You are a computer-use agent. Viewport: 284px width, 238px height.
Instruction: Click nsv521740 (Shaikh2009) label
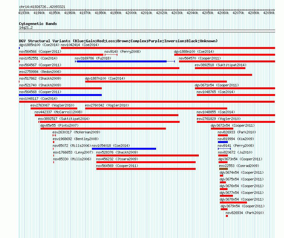[x=41, y=85]
